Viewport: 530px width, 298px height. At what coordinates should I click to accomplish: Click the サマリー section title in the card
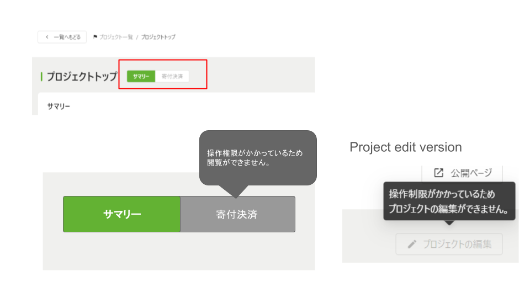tap(59, 105)
